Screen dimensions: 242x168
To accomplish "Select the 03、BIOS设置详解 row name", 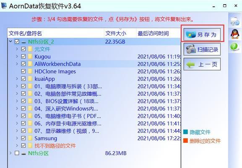I will pyautogui.click(x=66, y=101).
